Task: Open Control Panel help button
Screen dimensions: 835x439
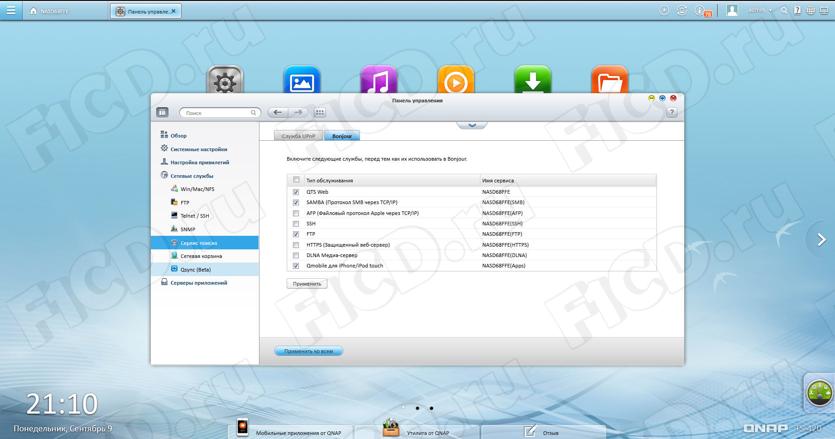Action: point(672,112)
